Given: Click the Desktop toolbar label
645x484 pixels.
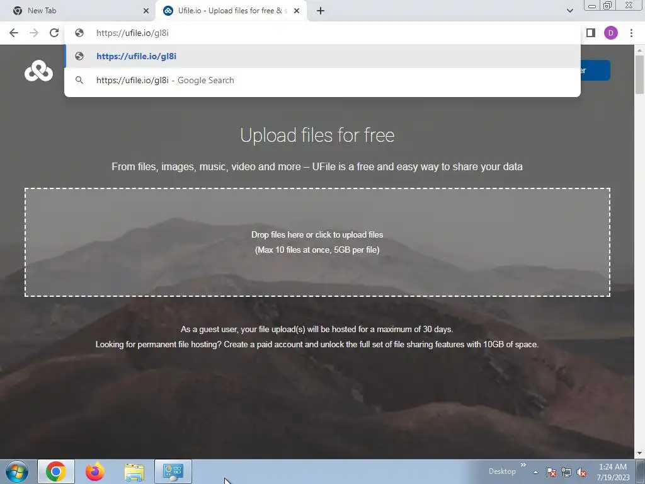Looking at the screenshot, I should (x=502, y=471).
